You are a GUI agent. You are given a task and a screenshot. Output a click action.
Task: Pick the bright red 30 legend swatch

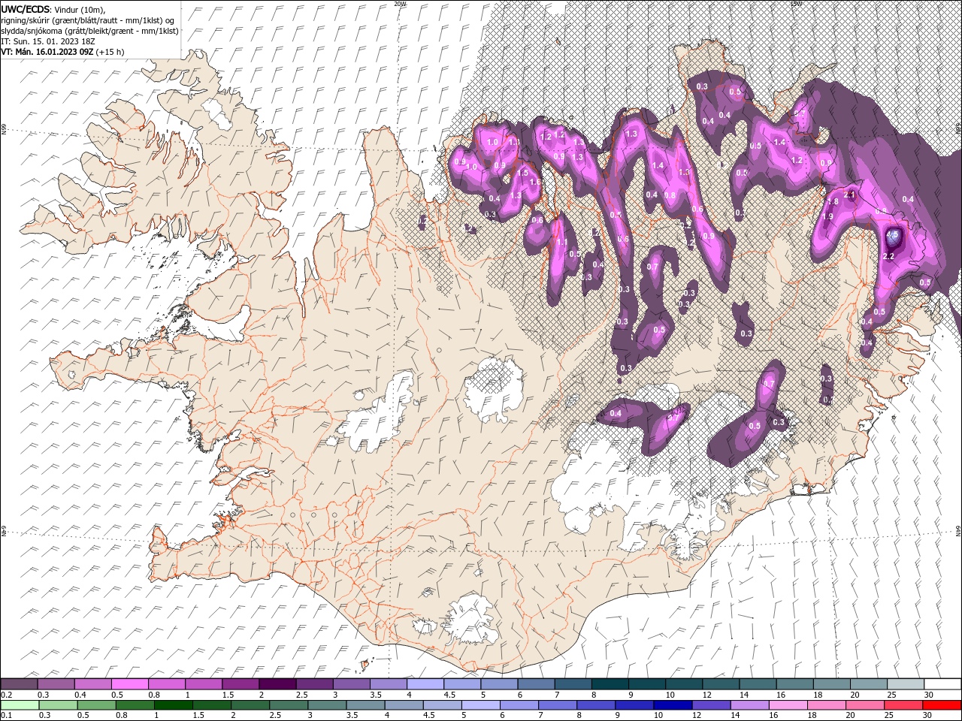point(942,704)
